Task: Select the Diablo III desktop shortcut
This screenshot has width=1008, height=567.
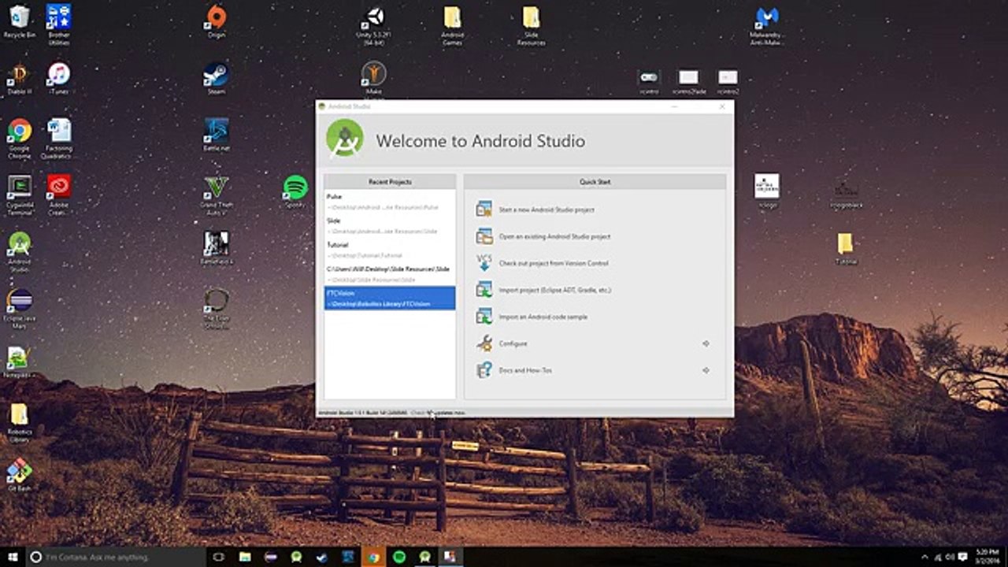Action: (20, 79)
